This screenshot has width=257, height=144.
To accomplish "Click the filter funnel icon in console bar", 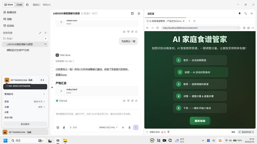I will click(x=168, y=132).
